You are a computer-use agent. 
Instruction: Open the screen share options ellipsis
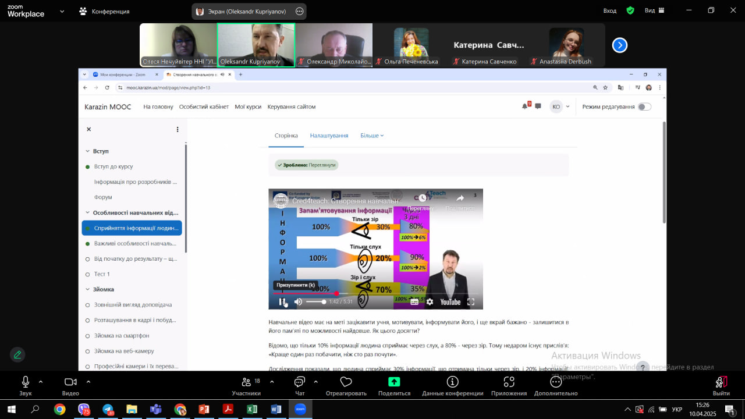(299, 11)
